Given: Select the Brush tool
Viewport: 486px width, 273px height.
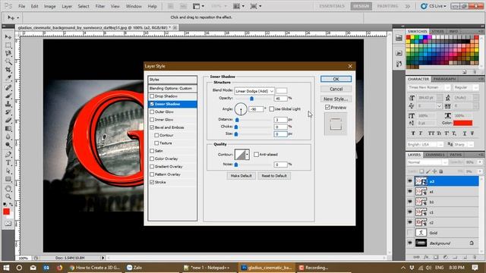Looking at the screenshot, I should [x=8, y=96].
